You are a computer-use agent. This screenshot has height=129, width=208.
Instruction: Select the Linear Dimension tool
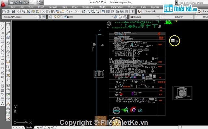click(8, 24)
